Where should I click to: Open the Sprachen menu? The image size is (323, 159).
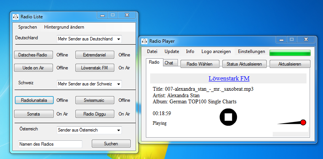27,27
